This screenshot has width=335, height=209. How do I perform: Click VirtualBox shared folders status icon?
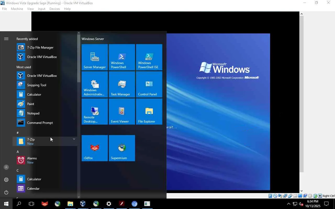tap(295, 196)
